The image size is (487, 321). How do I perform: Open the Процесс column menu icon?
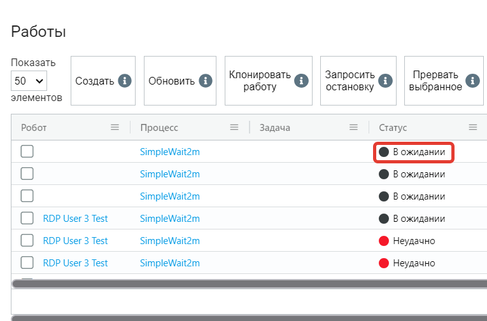click(234, 127)
